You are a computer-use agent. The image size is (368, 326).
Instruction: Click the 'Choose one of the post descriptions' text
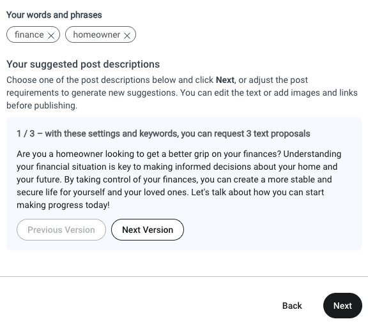coord(78,80)
